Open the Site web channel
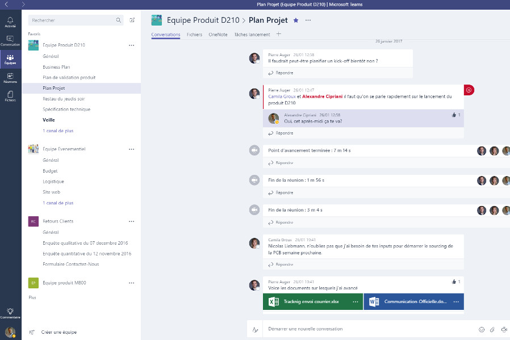 click(x=51, y=192)
